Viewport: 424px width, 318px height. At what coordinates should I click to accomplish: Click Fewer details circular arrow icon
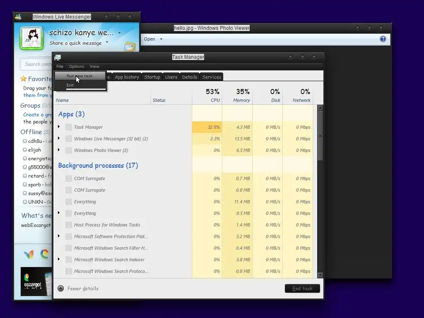61,289
